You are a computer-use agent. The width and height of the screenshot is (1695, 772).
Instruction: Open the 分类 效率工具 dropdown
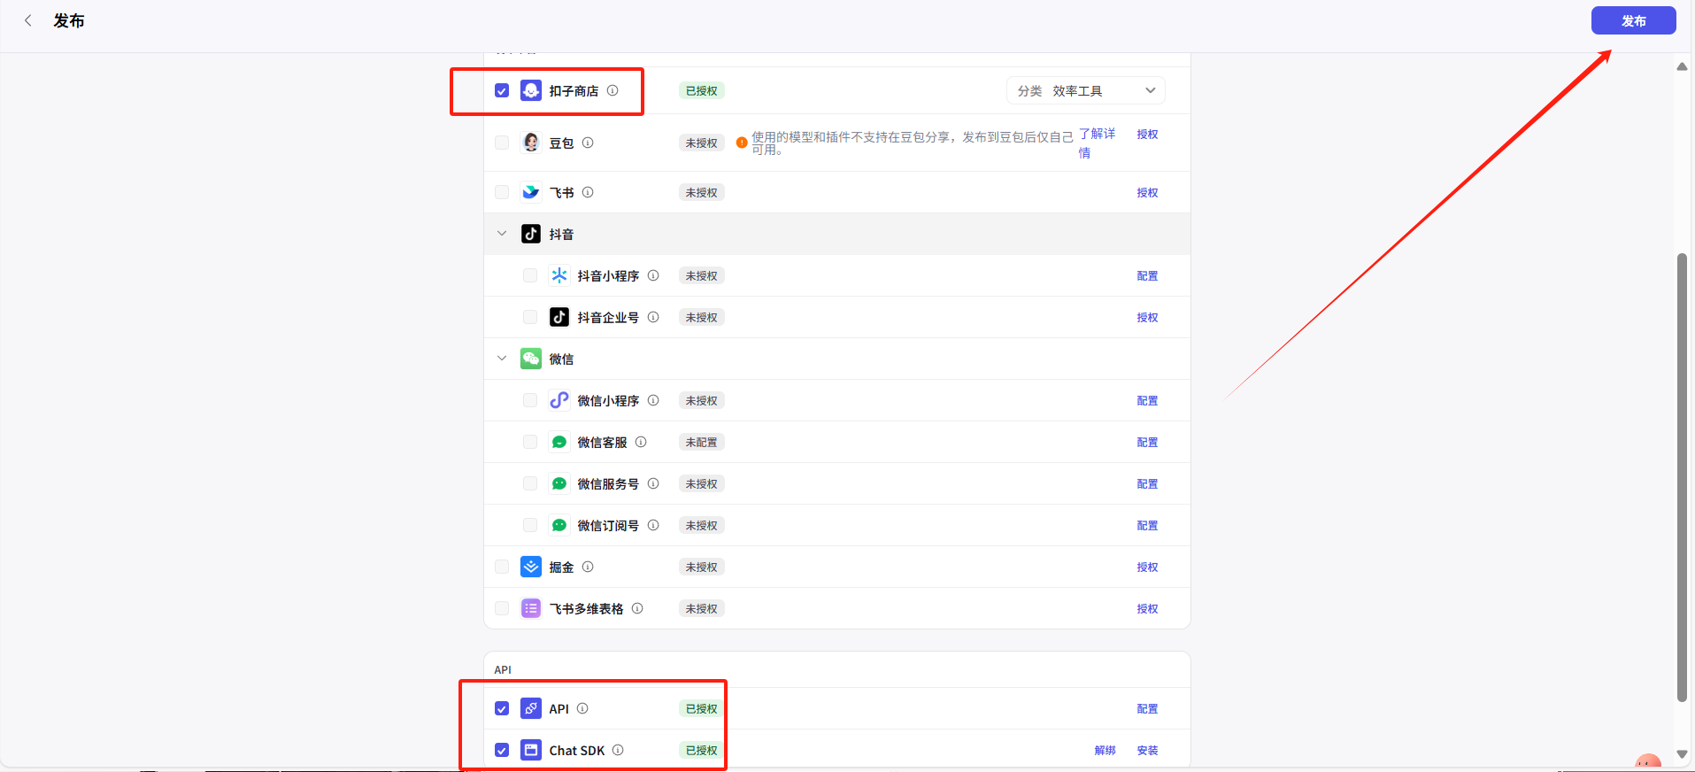tap(1086, 90)
